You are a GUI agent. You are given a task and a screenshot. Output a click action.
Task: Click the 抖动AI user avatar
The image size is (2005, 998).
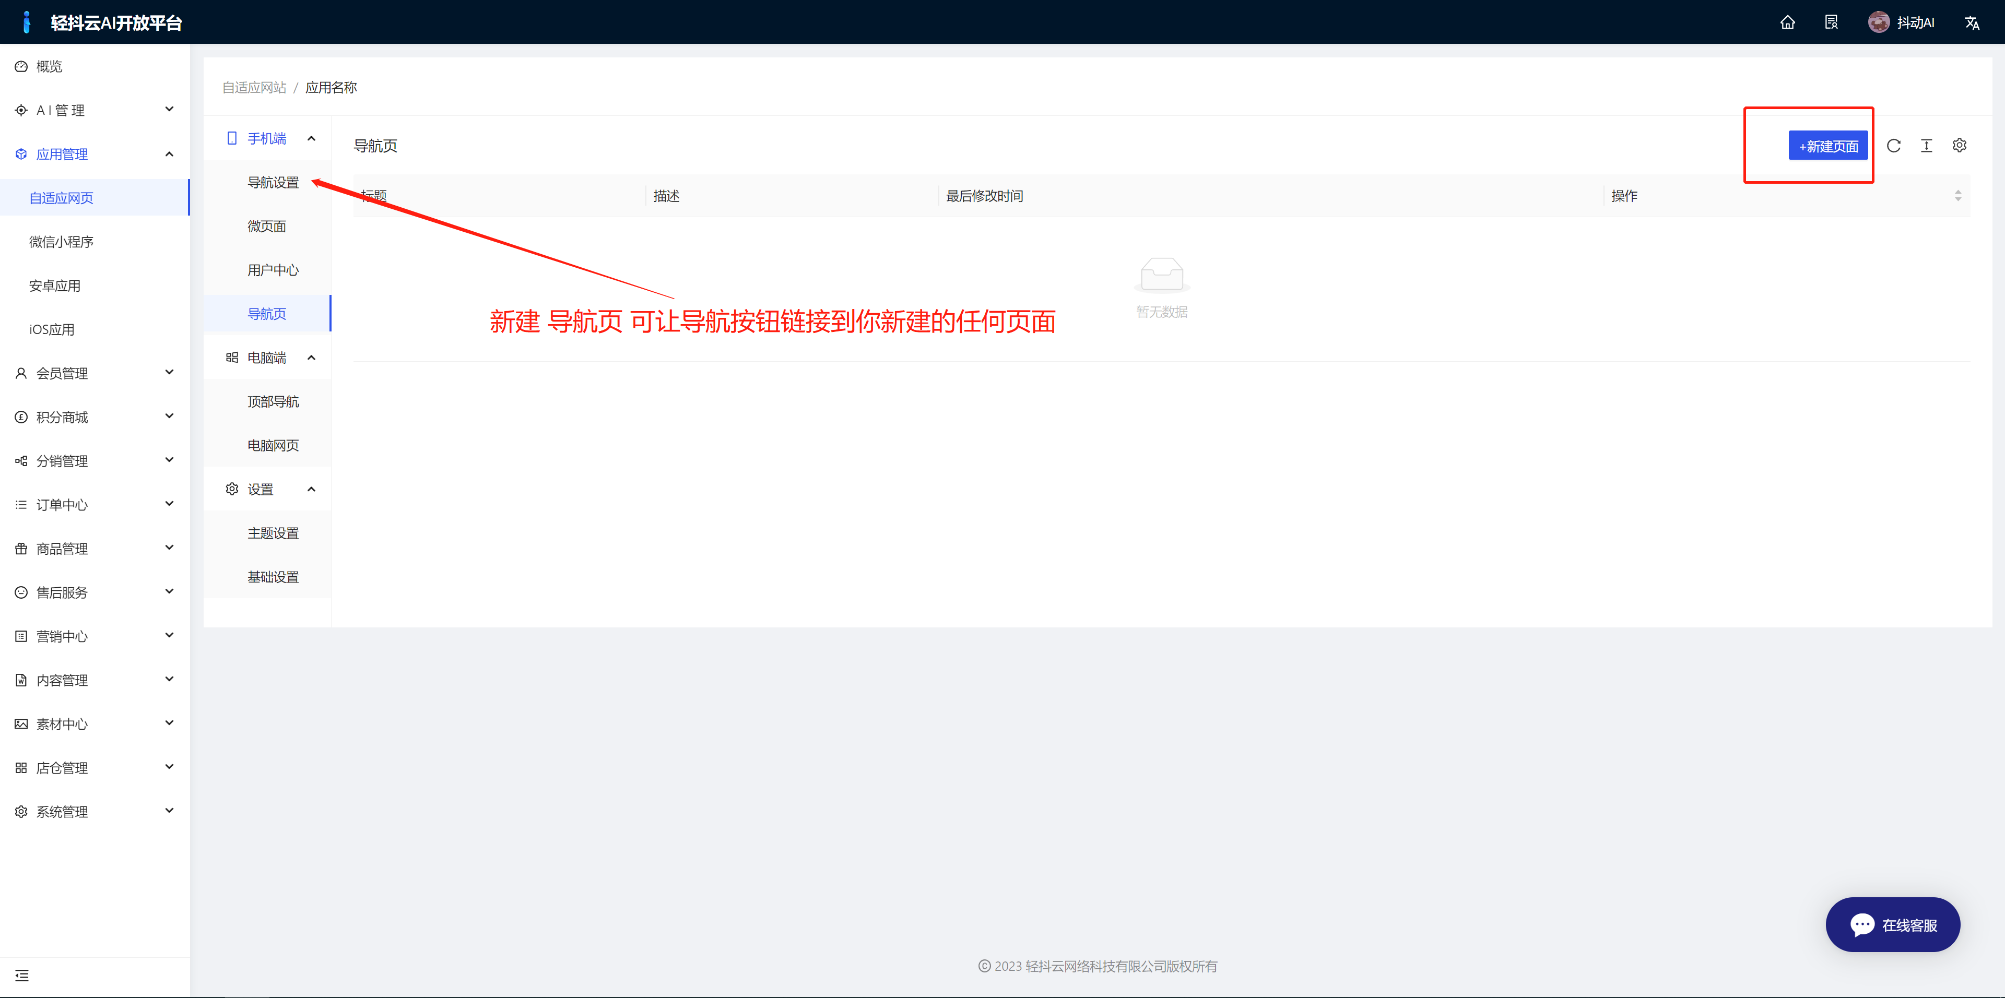pyautogui.click(x=1878, y=22)
